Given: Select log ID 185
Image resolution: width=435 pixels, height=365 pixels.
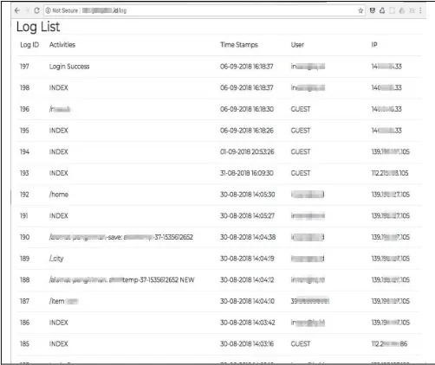Looking at the screenshot, I should [x=24, y=343].
